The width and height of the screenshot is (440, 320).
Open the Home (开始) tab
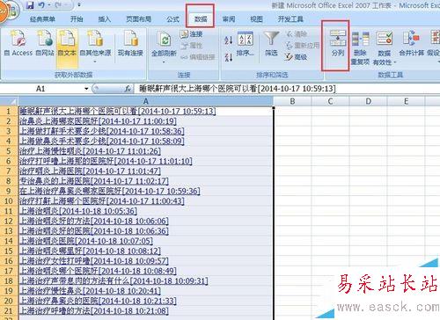click(x=77, y=19)
